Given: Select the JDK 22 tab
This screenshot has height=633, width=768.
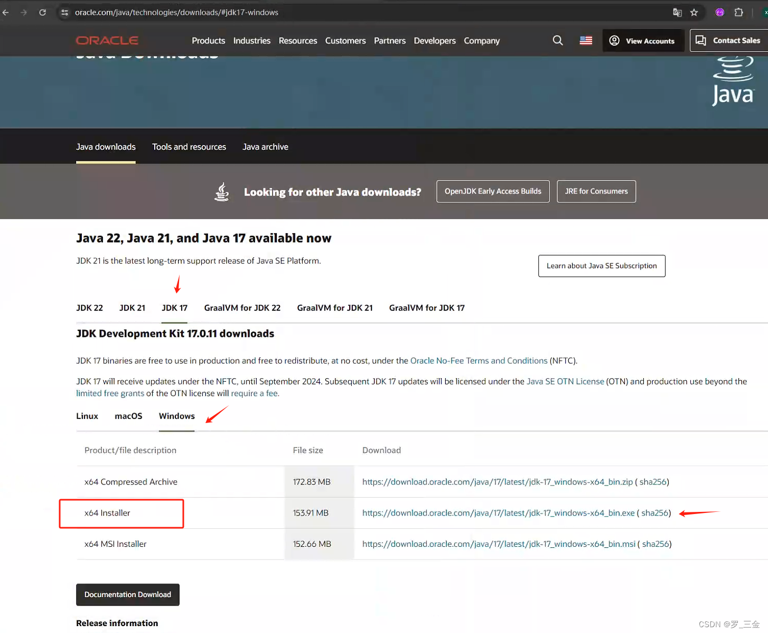Looking at the screenshot, I should (89, 308).
